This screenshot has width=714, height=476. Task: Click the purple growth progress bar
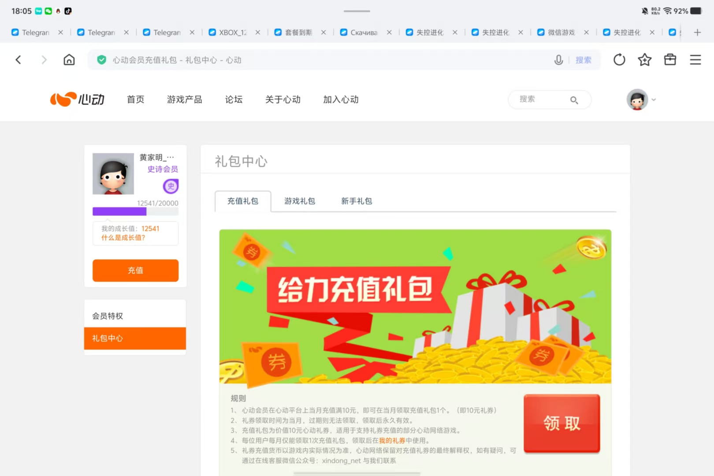pyautogui.click(x=135, y=212)
